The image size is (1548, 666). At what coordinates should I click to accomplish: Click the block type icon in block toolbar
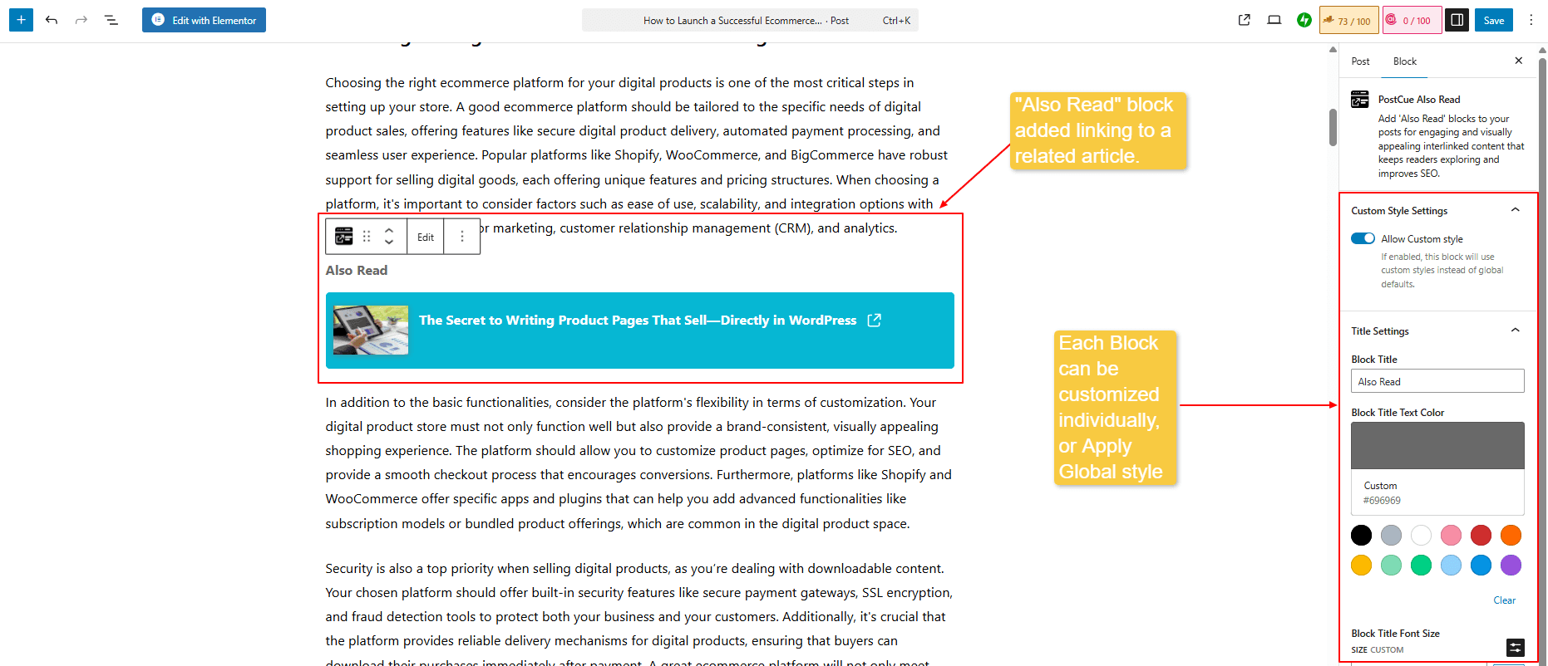click(344, 237)
